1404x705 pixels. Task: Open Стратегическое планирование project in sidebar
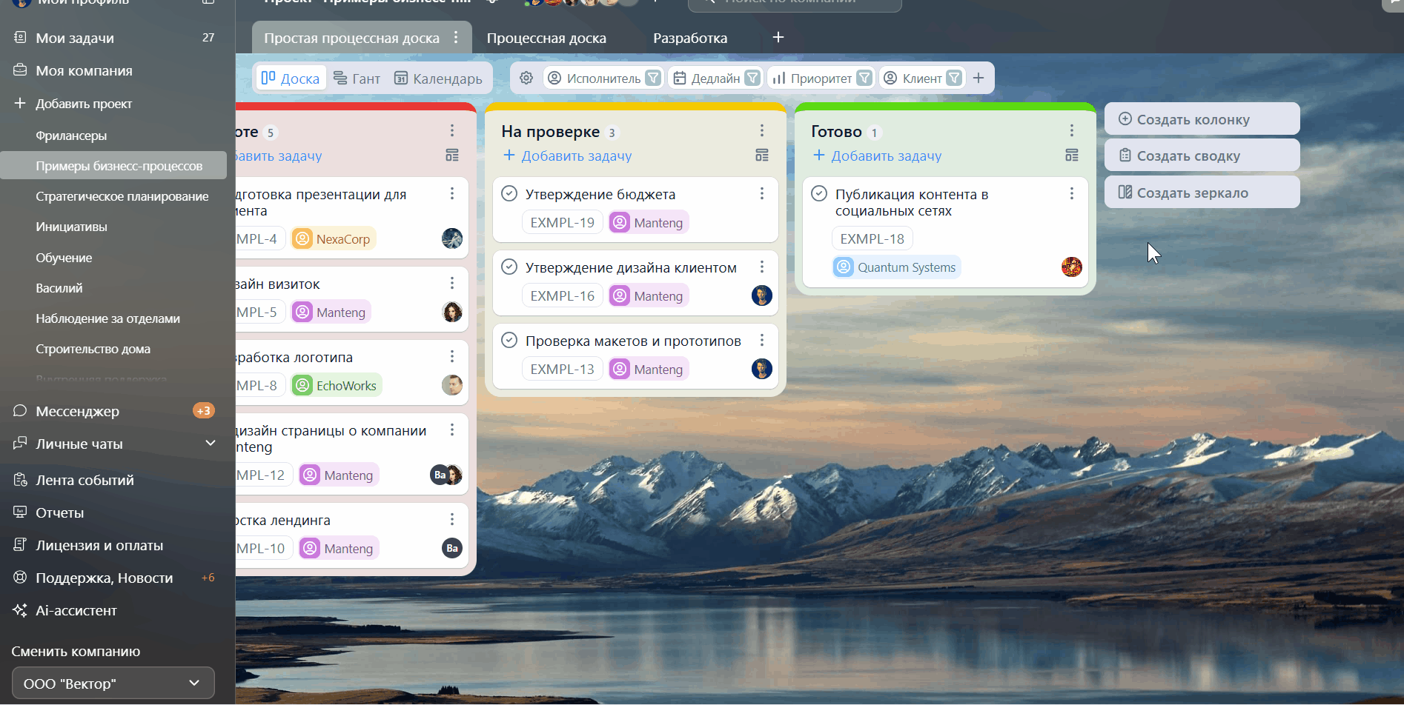pos(122,196)
